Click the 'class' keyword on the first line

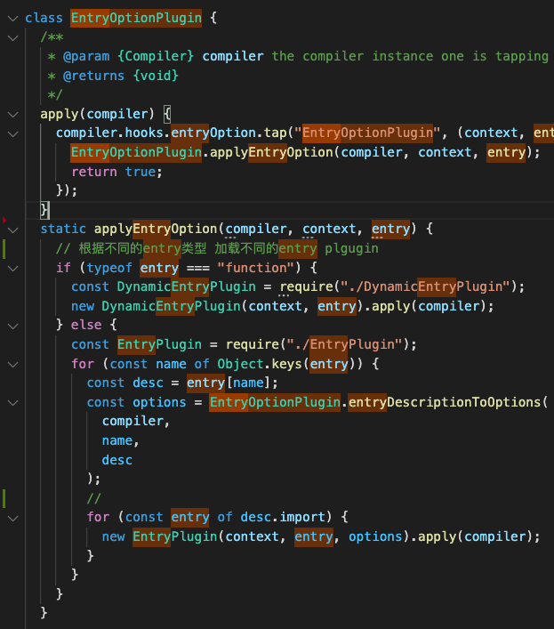click(44, 18)
